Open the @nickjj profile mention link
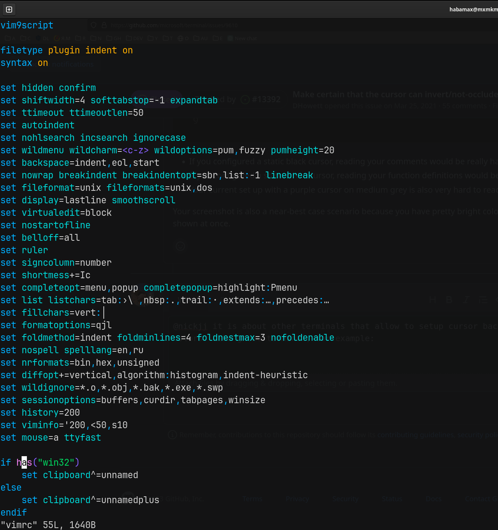Image resolution: width=498 pixels, height=530 pixels. (x=190, y=326)
